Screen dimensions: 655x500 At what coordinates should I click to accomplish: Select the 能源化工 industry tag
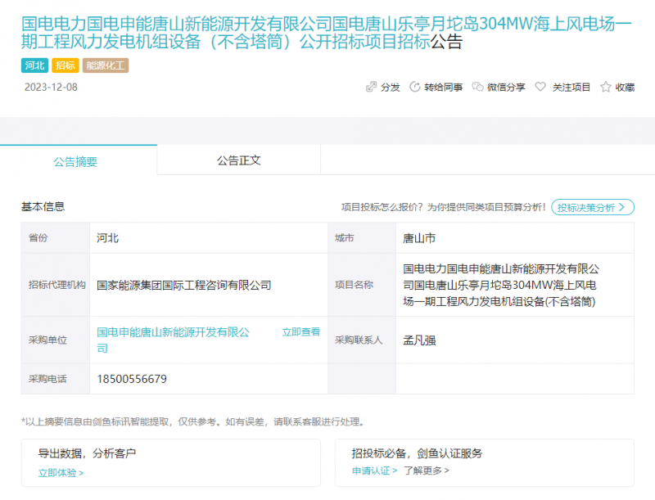point(106,65)
